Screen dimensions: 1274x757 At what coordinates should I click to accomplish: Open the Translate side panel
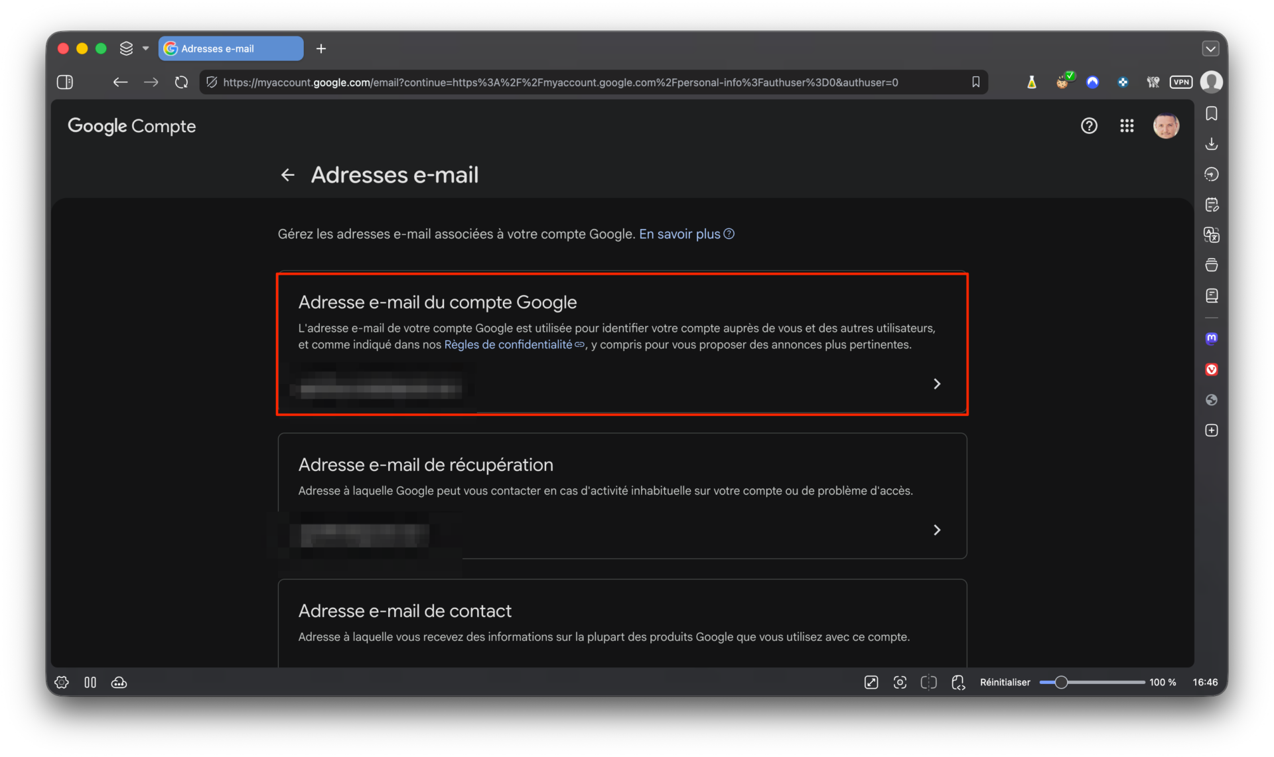[x=1212, y=235]
